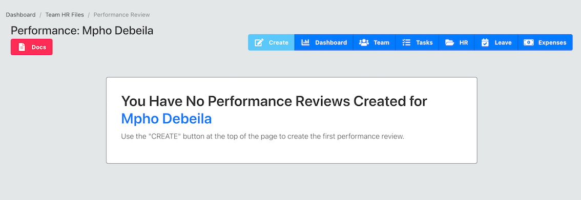Click the Docs file document icon
581x200 pixels.
coord(22,47)
